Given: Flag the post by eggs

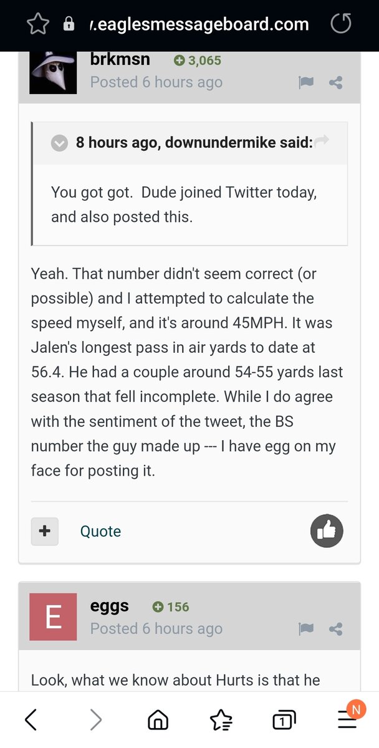Looking at the screenshot, I should [x=306, y=629].
